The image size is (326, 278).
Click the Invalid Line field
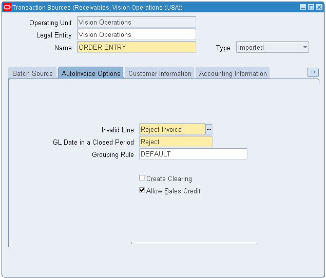point(172,130)
